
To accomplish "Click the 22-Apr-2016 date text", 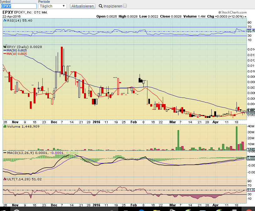I will 11,16.
